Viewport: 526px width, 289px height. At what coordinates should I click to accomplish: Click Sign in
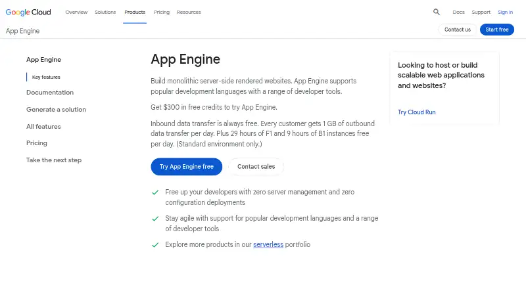pos(505,12)
